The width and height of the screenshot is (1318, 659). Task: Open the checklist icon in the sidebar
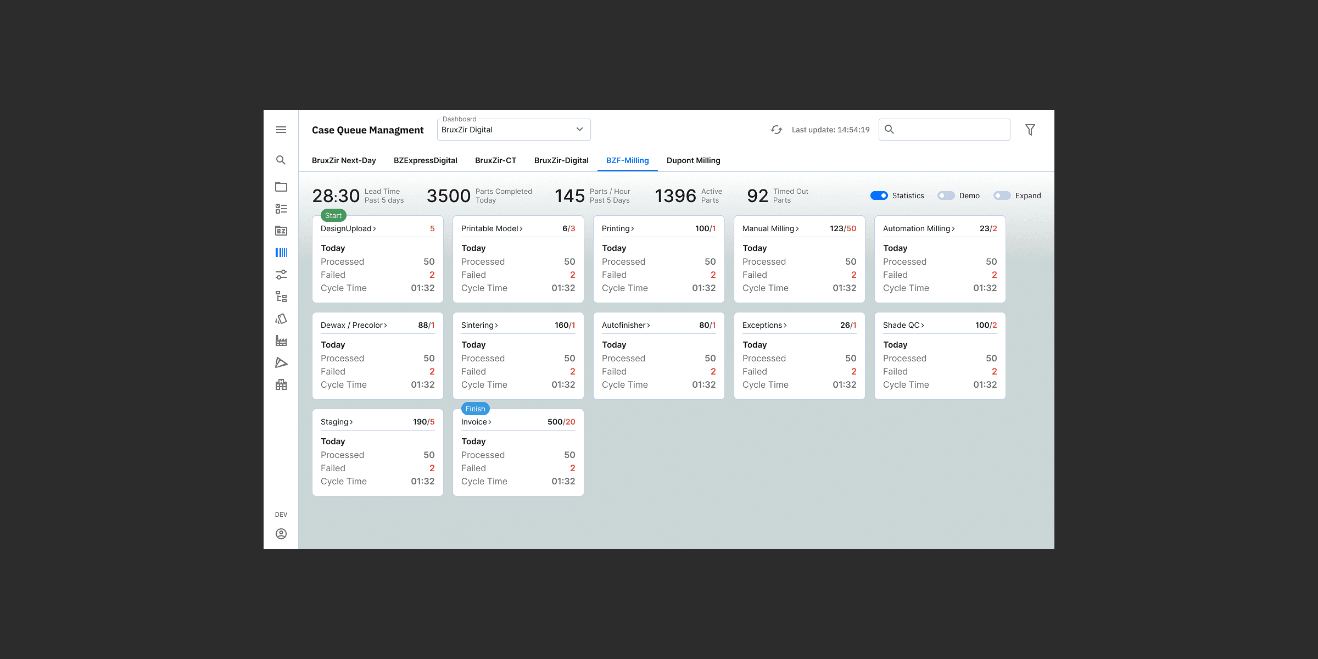(281, 209)
